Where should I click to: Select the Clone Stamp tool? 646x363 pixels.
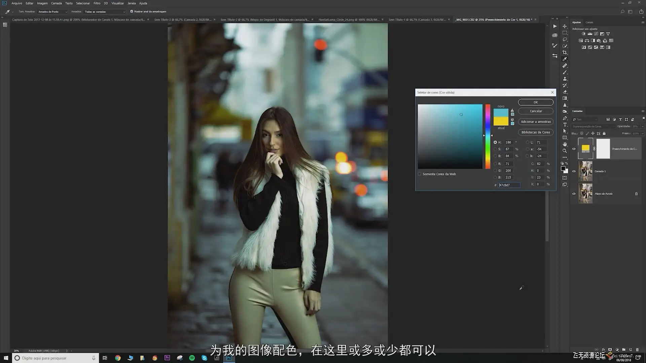click(x=565, y=79)
